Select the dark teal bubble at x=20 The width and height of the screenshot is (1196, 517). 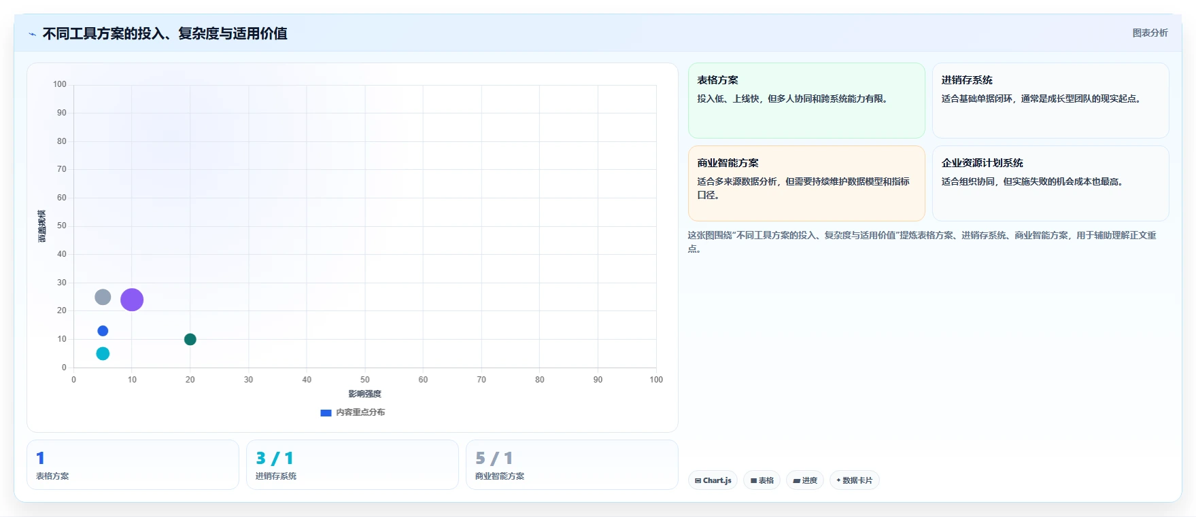tap(190, 339)
